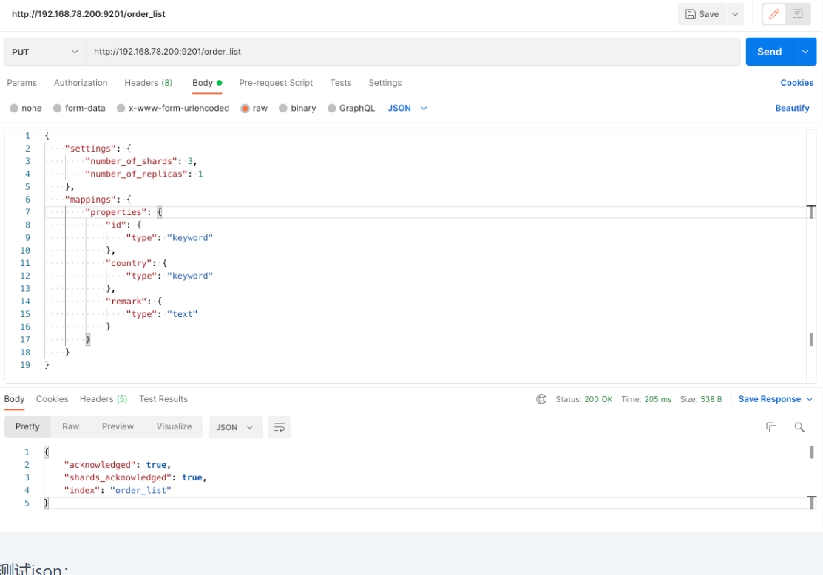Copy response using the copy icon
This screenshot has width=823, height=575.
[x=771, y=427]
